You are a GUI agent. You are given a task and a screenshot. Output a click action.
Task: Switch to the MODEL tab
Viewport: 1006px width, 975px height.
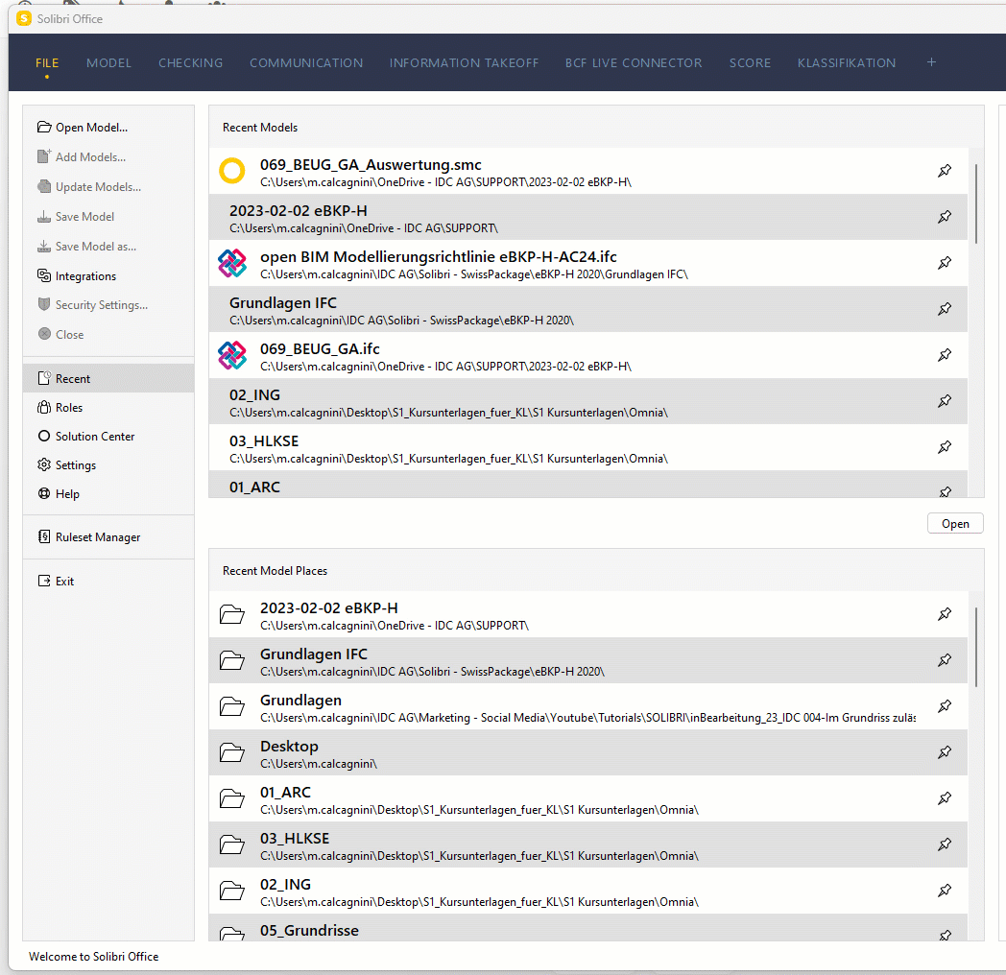pos(109,63)
